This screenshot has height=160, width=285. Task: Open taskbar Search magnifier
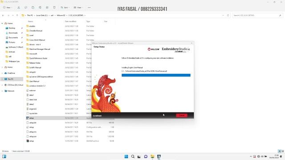133,156
